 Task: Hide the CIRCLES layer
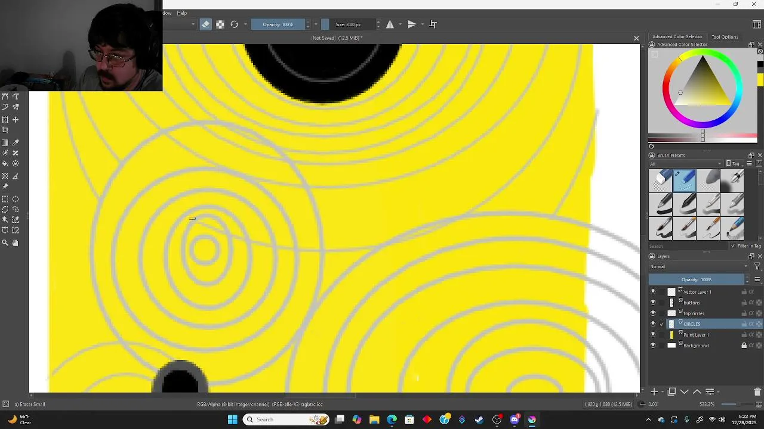pyautogui.click(x=652, y=324)
